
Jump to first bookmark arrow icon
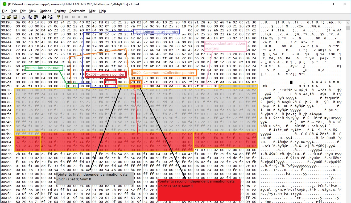click(67, 17)
